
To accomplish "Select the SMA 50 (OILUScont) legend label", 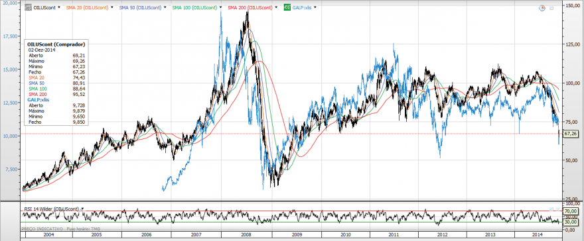I will [x=141, y=7].
